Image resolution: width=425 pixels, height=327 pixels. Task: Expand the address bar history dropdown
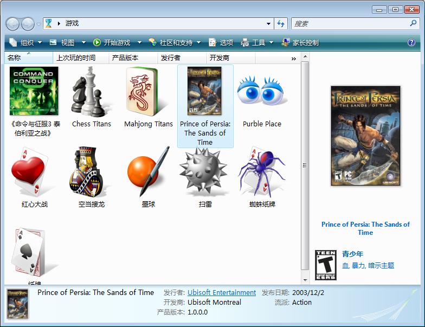(268, 24)
